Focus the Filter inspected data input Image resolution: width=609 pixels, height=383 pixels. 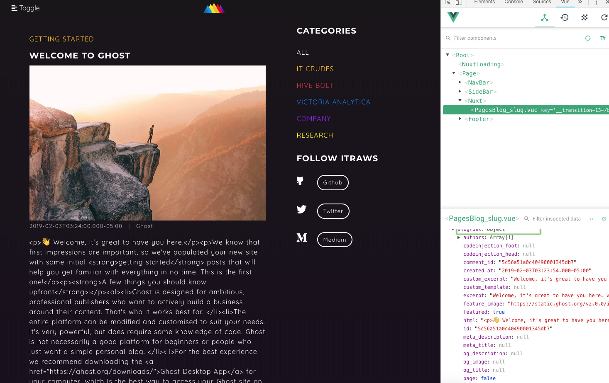click(x=556, y=219)
